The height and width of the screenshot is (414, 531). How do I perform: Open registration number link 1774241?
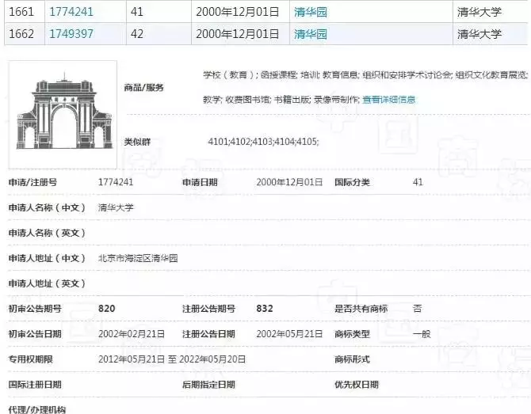coord(71,12)
